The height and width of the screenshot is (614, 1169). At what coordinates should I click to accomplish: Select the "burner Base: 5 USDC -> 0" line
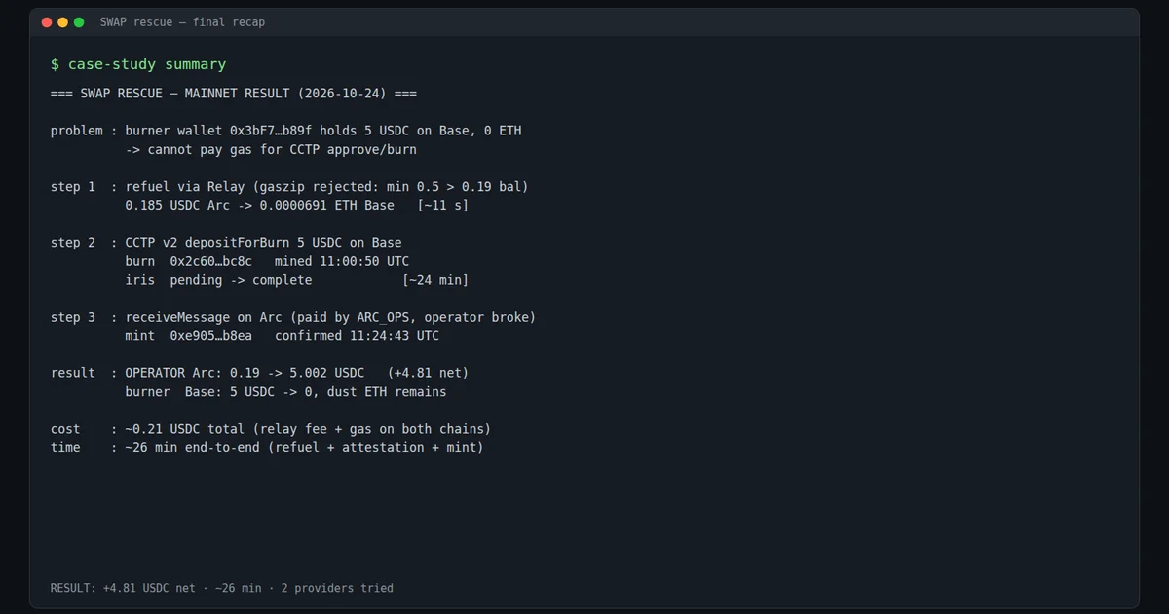click(x=286, y=392)
